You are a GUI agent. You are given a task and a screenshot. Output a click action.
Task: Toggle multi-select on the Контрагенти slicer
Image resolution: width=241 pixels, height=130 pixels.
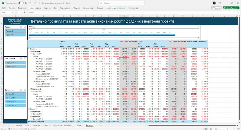pyautogui.click(x=21, y=59)
